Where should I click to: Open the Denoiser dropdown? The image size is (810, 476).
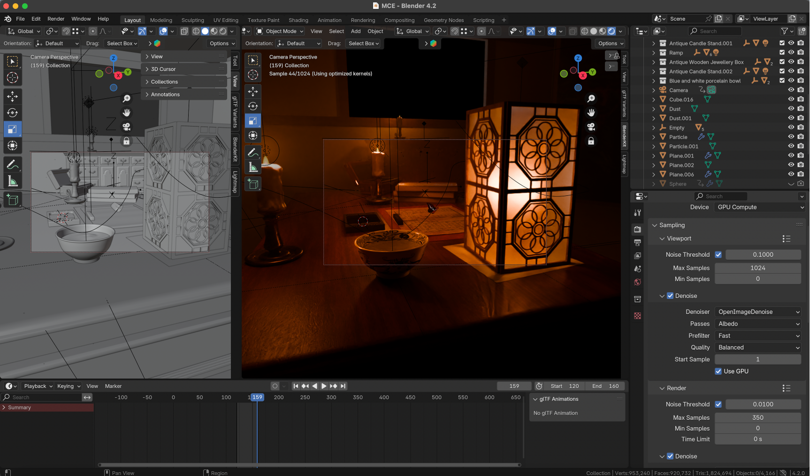(x=757, y=312)
